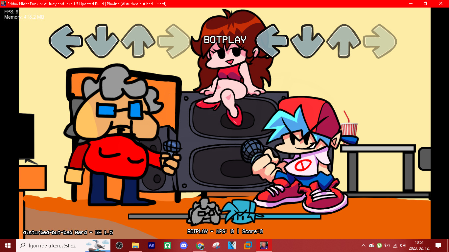Open File Explorer from the taskbar
Screen dimensions: 449x252
(x=135, y=245)
